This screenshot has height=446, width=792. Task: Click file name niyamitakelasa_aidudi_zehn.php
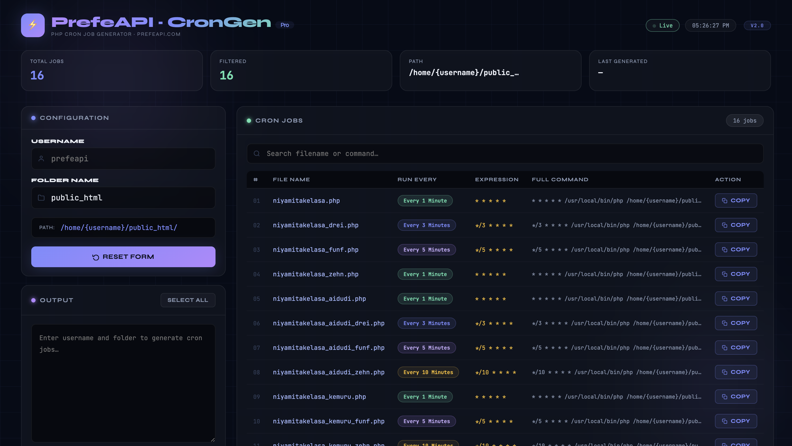pos(329,372)
